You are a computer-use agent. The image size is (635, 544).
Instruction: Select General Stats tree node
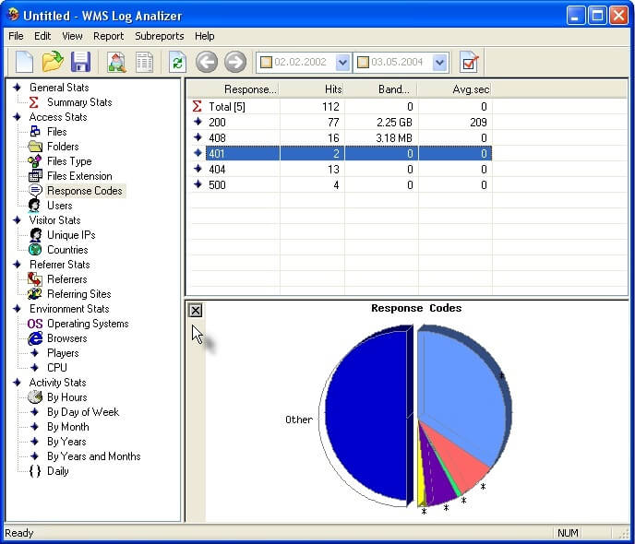(x=59, y=88)
